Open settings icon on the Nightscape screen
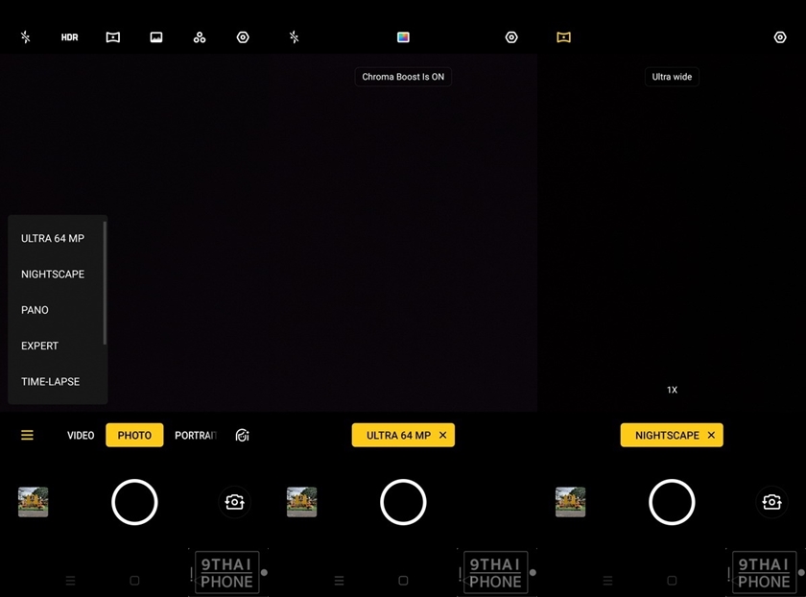 (x=780, y=37)
